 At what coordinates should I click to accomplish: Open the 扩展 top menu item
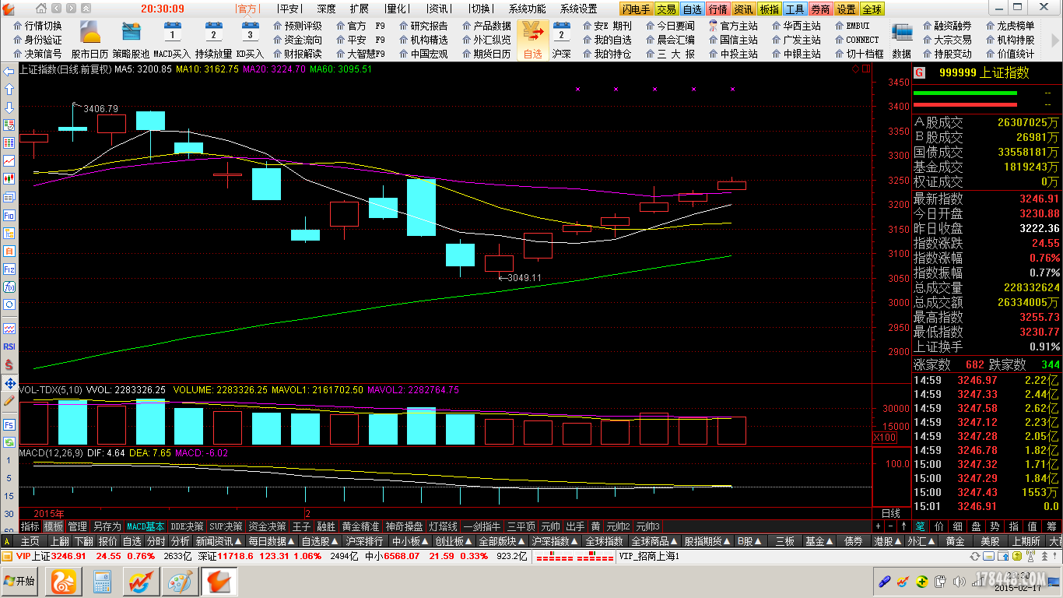360,9
